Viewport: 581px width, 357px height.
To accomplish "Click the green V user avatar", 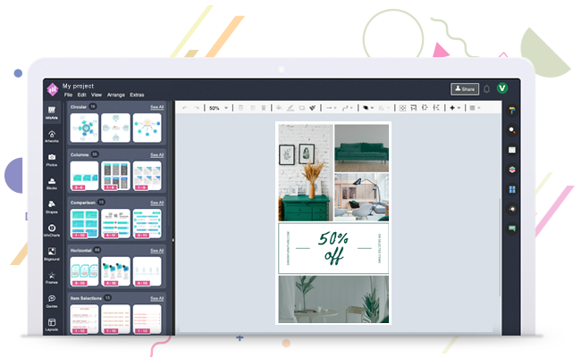I will click(502, 88).
